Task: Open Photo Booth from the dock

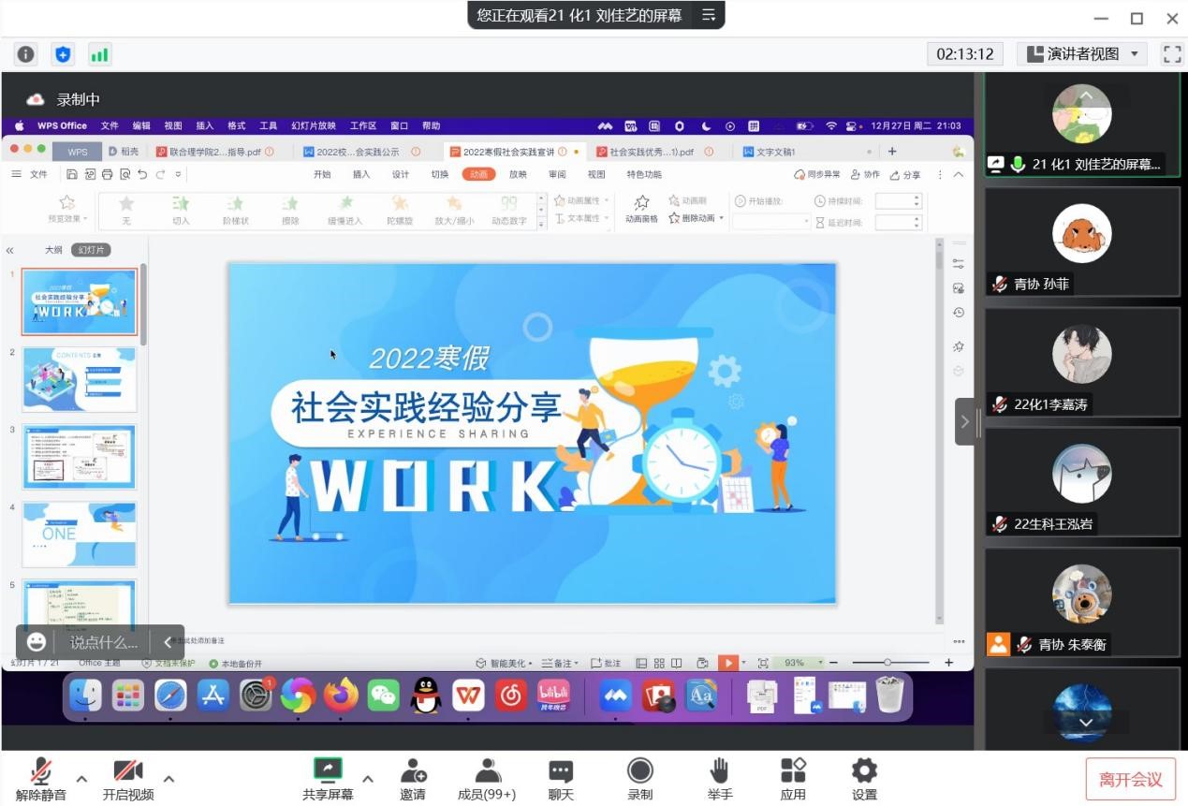Action: 658,696
